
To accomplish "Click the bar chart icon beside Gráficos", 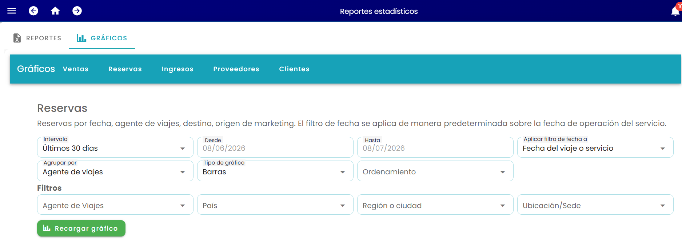I will tap(81, 38).
